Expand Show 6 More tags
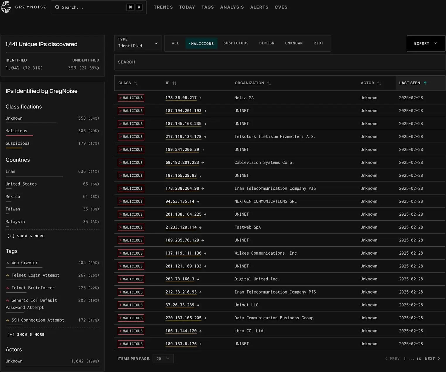The height and width of the screenshot is (372, 446). pyautogui.click(x=26, y=335)
